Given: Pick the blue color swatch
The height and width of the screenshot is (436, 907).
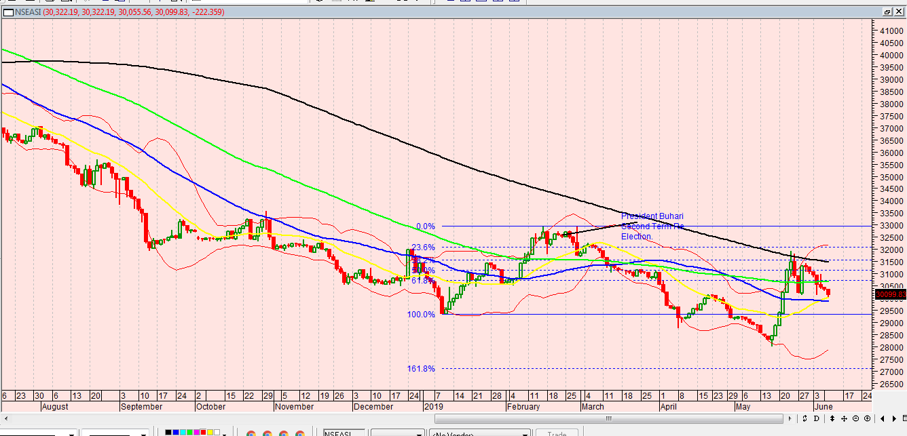Looking at the screenshot, I should pyautogui.click(x=176, y=433).
